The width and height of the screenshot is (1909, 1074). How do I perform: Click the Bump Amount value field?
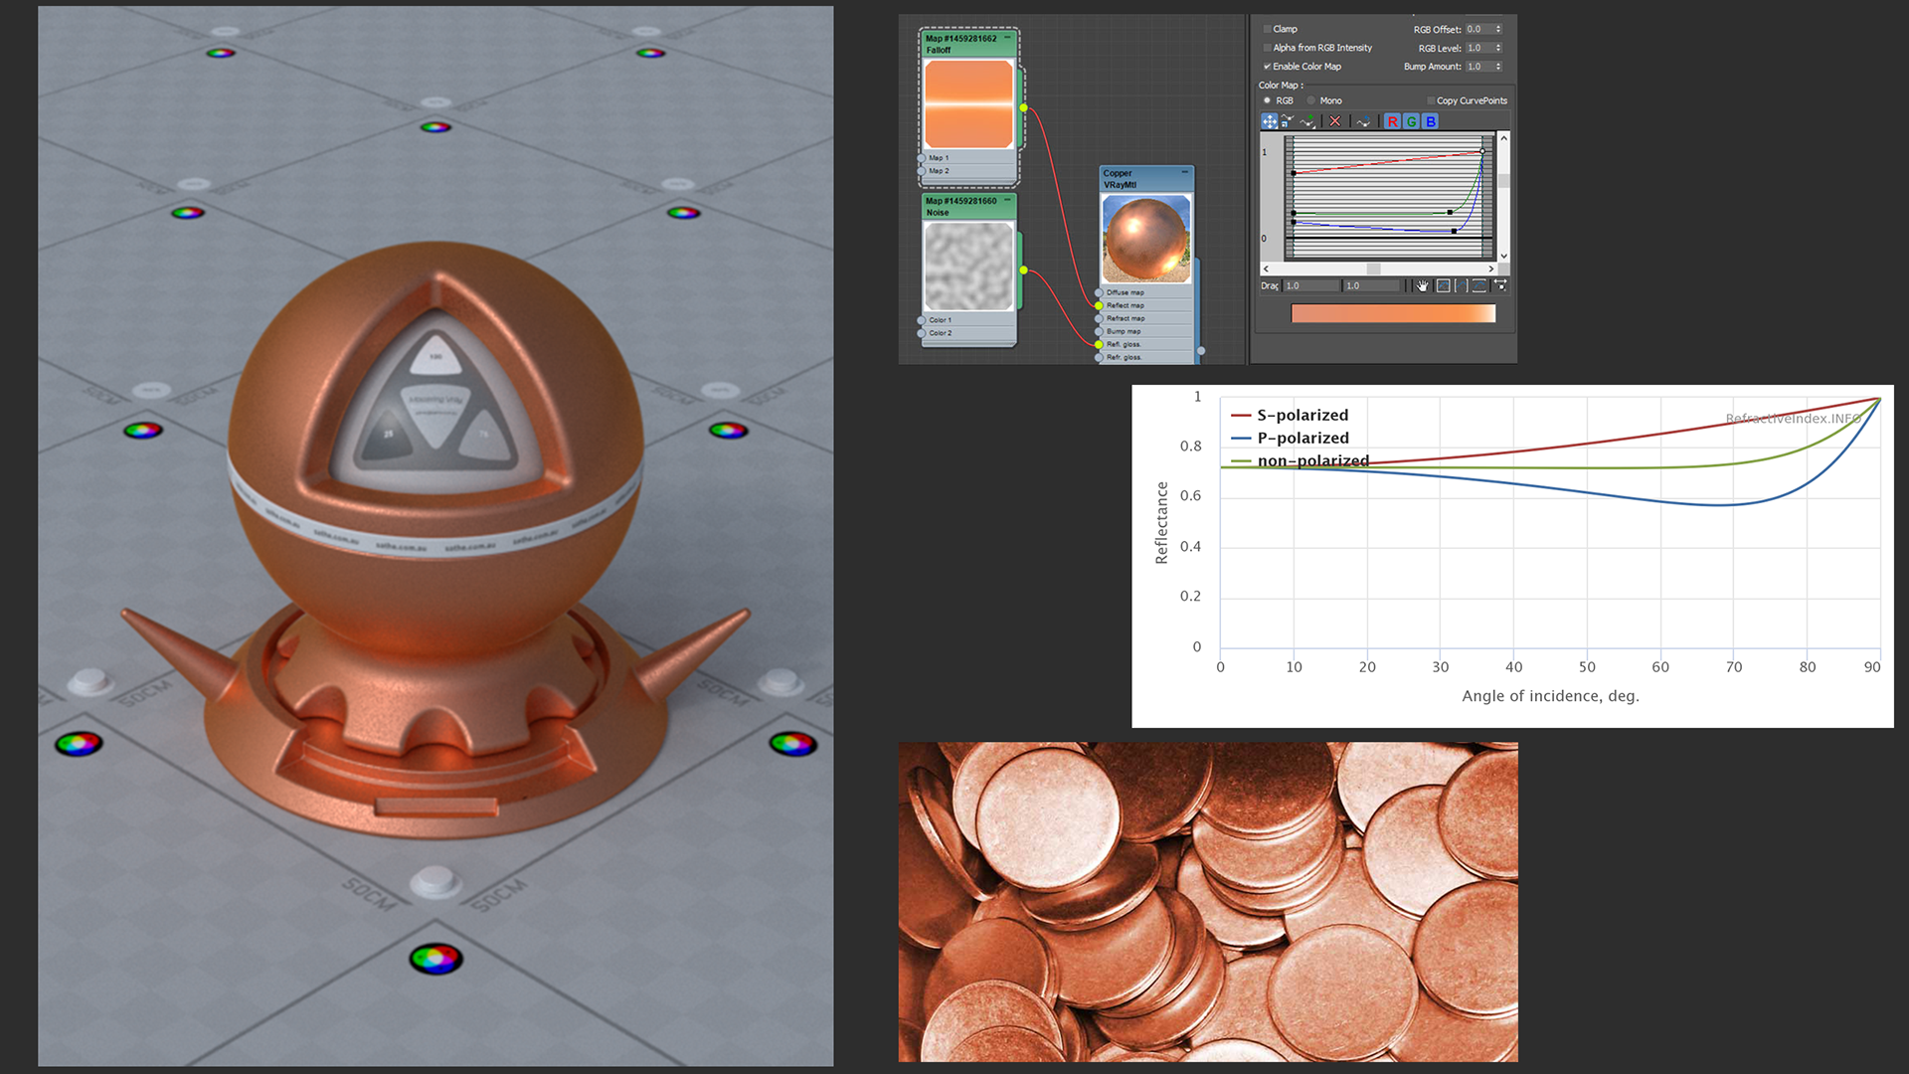click(1478, 67)
